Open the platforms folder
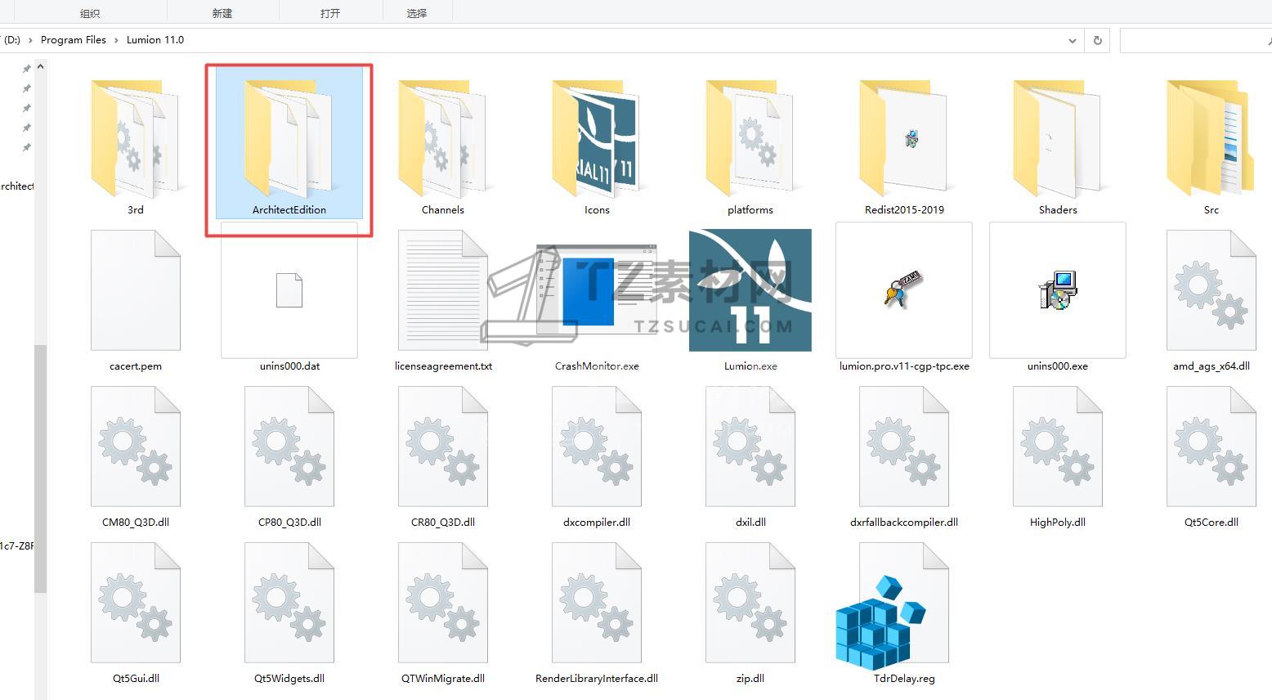 click(x=750, y=137)
